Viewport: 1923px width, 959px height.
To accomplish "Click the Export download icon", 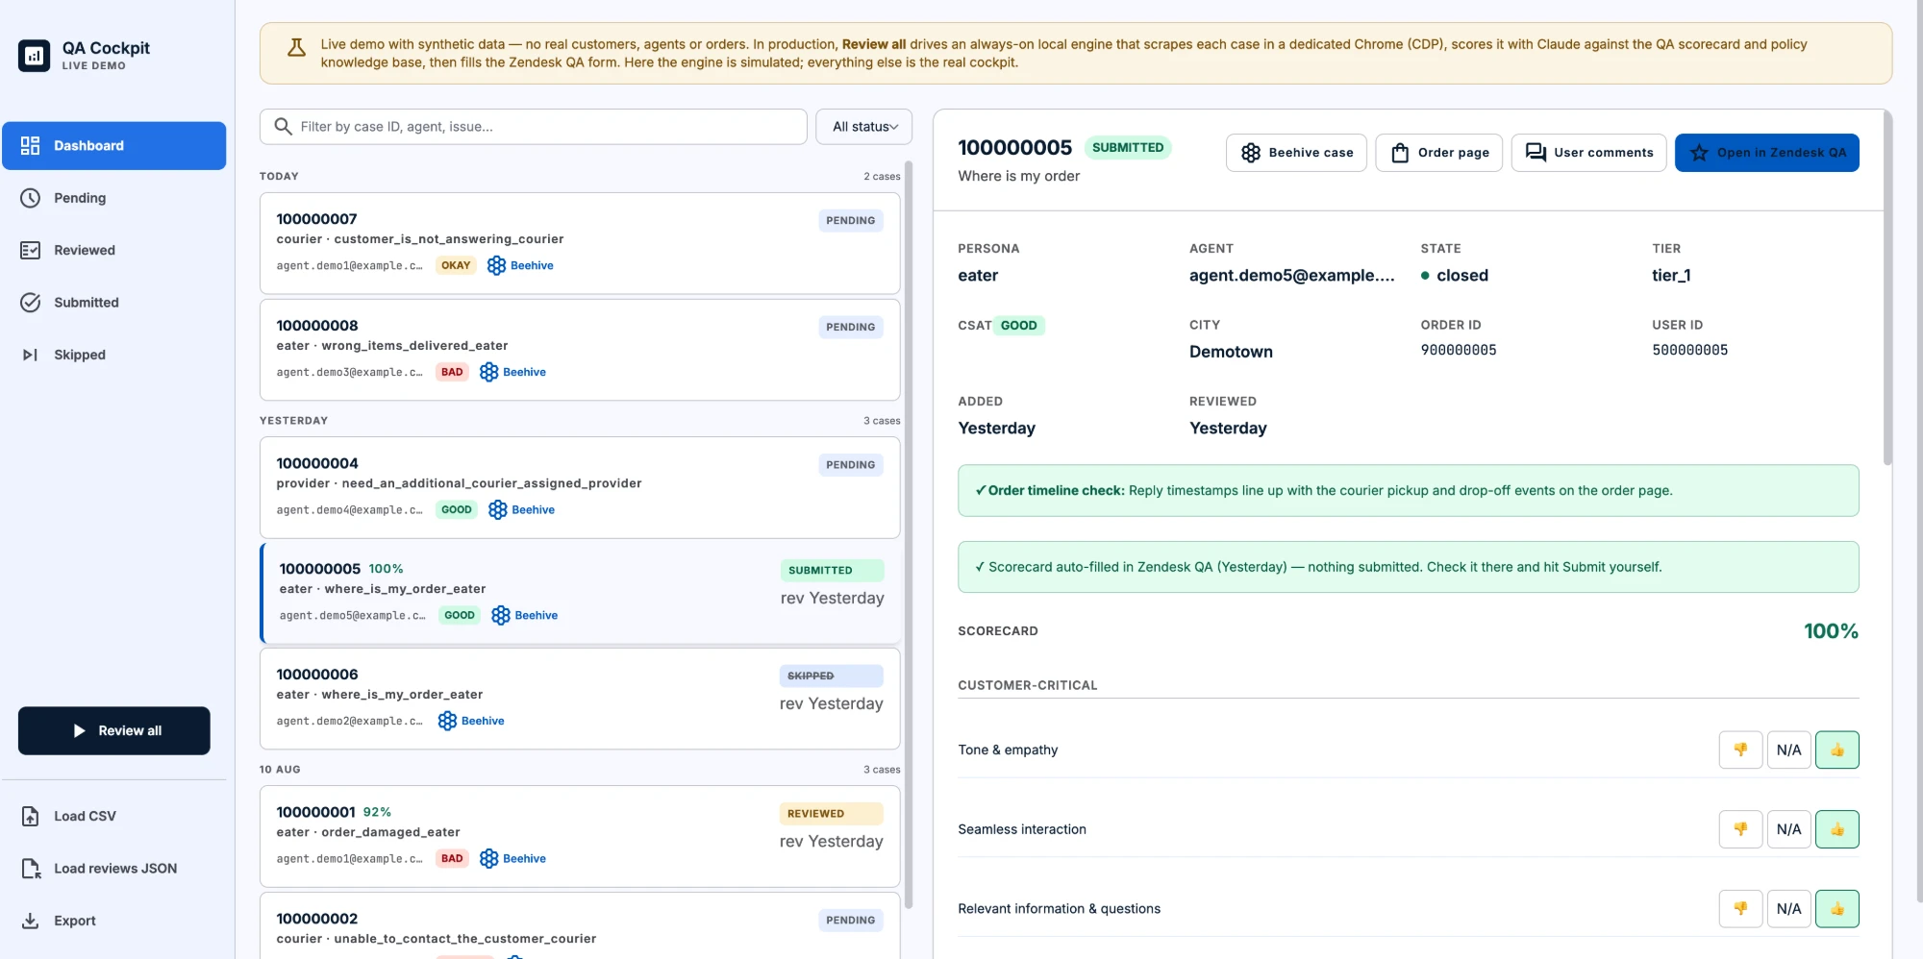I will pos(31,921).
